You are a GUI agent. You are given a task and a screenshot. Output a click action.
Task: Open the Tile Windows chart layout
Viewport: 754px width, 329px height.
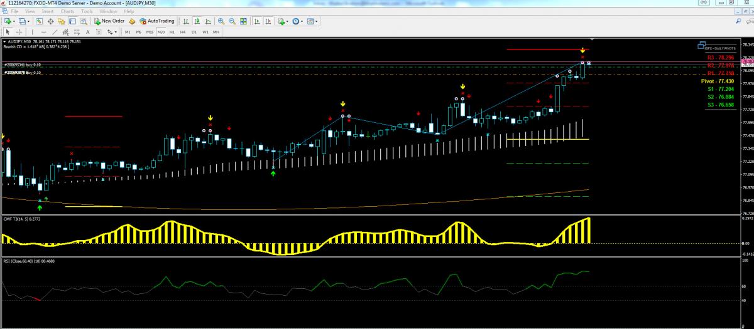click(x=243, y=21)
